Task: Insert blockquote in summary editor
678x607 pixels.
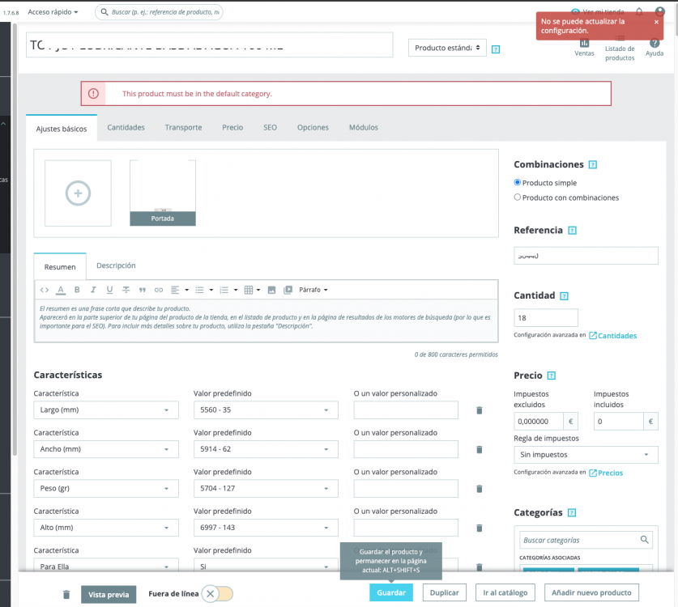Action: click(143, 291)
